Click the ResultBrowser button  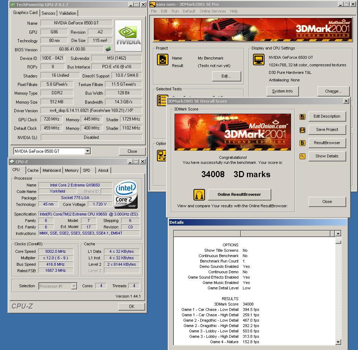tap(327, 143)
